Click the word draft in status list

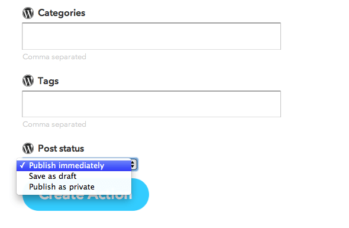pos(67,176)
